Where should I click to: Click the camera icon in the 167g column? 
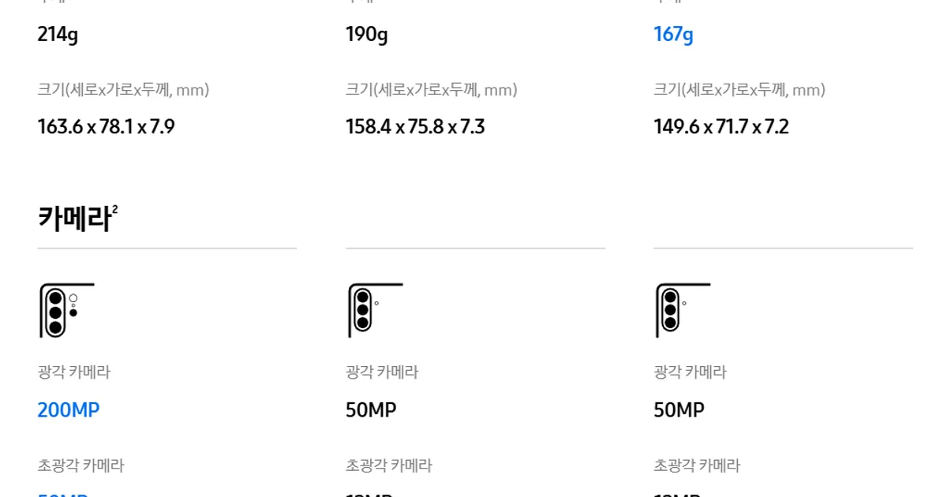click(682, 311)
